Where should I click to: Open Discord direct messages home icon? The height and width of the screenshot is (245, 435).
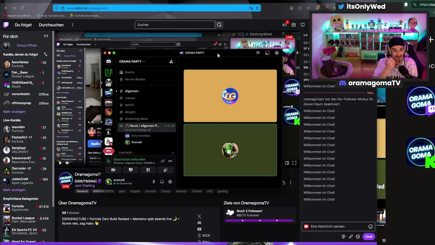tap(108, 62)
